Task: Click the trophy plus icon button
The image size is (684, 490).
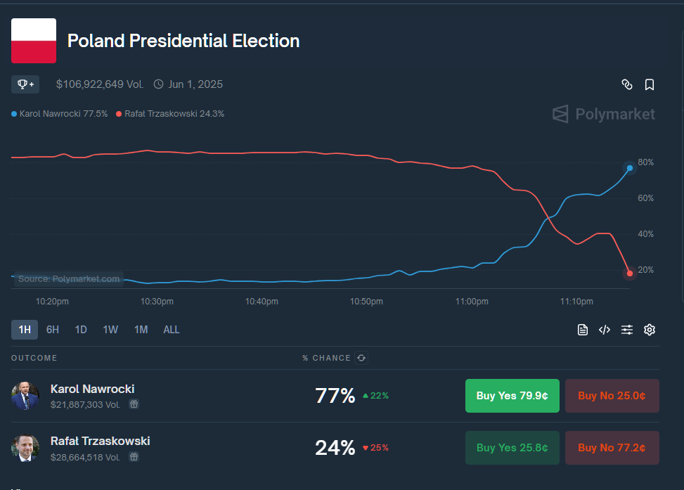Action: pos(25,84)
